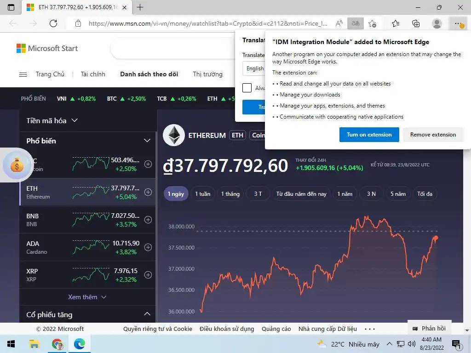This screenshot has width=471, height=353.
Task: Add XRP row to watchlist plus icon
Action: (x=148, y=275)
